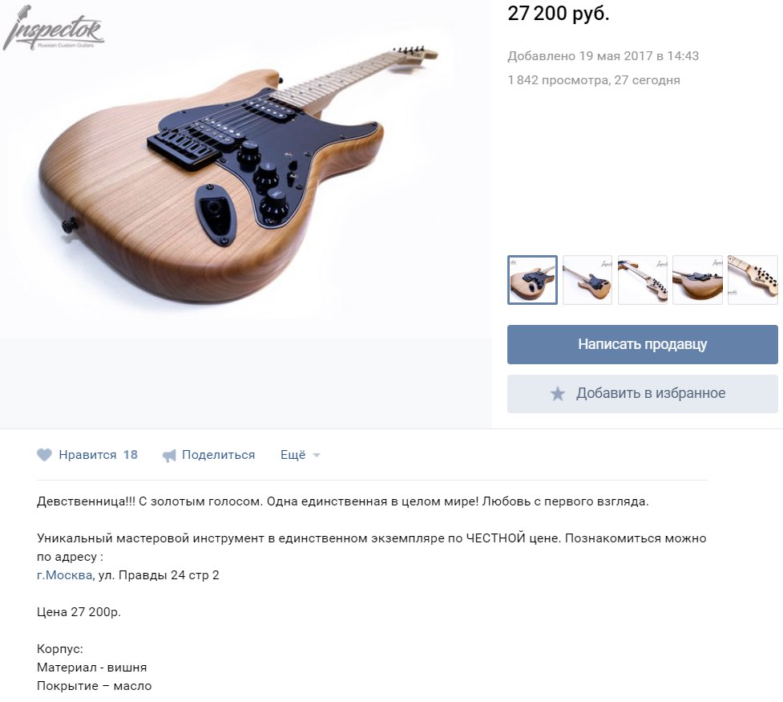This screenshot has width=783, height=702.
Task: Click the main guitar photo
Action: [x=246, y=170]
